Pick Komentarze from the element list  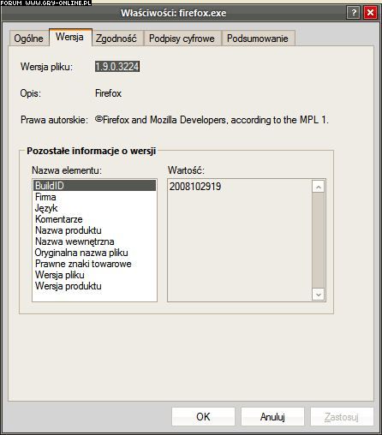pyautogui.click(x=94, y=219)
